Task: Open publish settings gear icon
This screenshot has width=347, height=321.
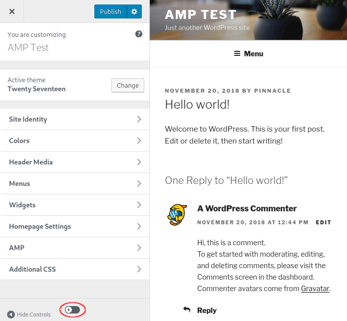Action: pyautogui.click(x=134, y=11)
